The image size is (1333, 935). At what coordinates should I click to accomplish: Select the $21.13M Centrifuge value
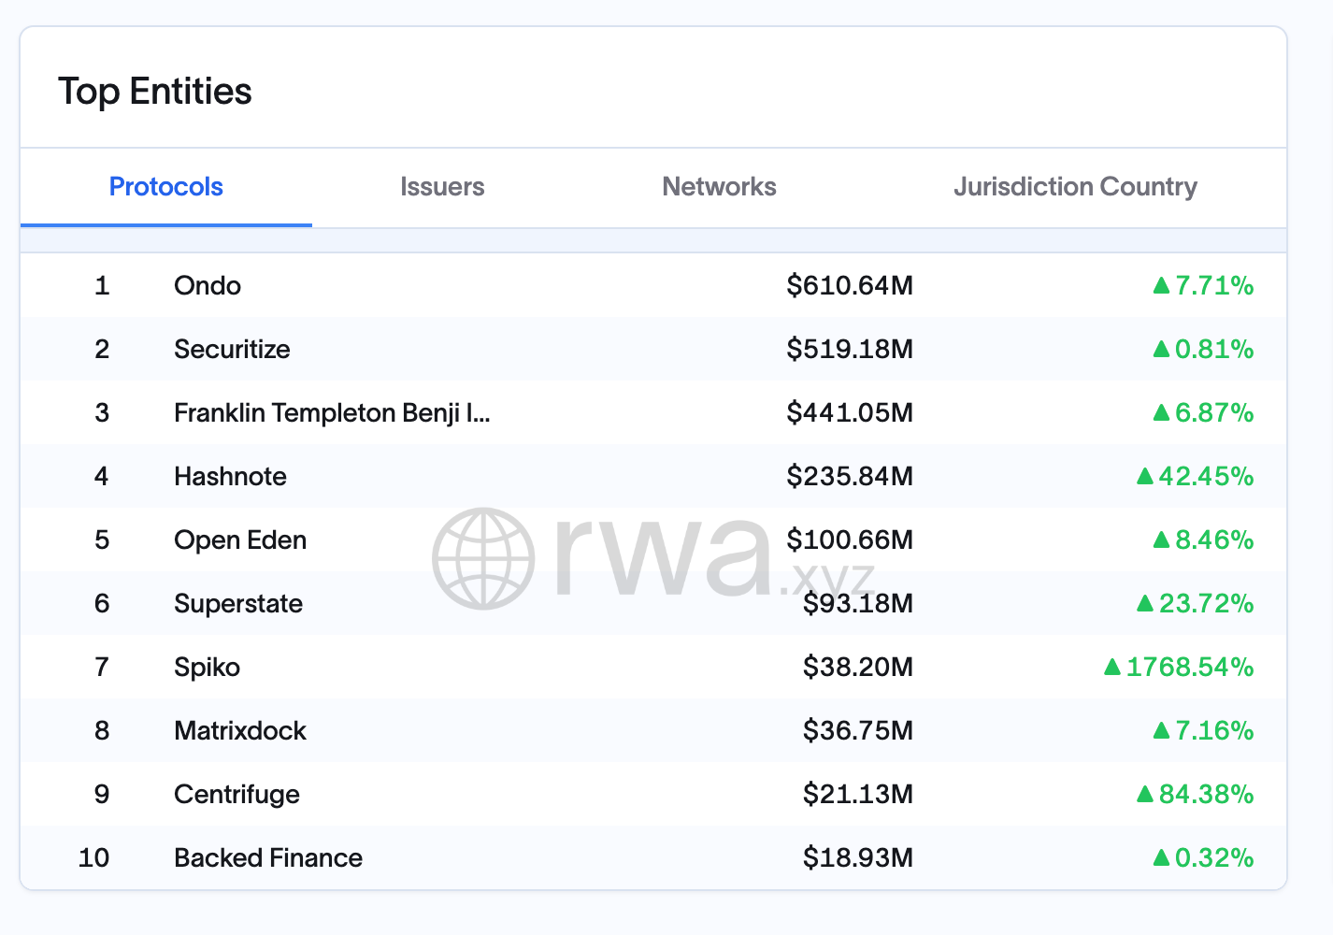[858, 795]
